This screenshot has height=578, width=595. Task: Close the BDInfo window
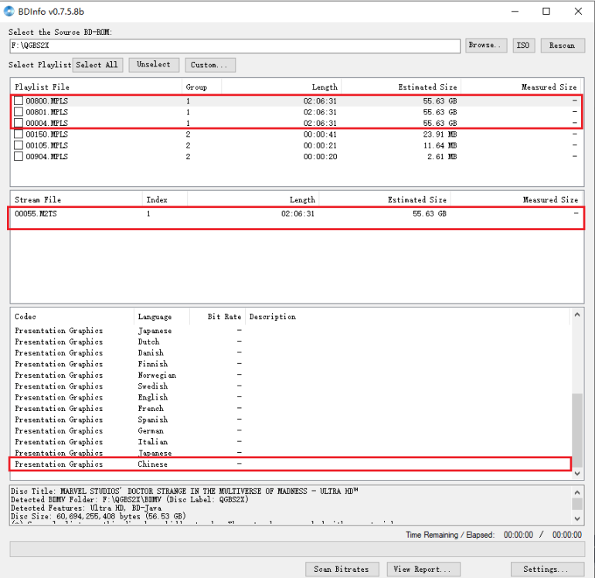[578, 12]
